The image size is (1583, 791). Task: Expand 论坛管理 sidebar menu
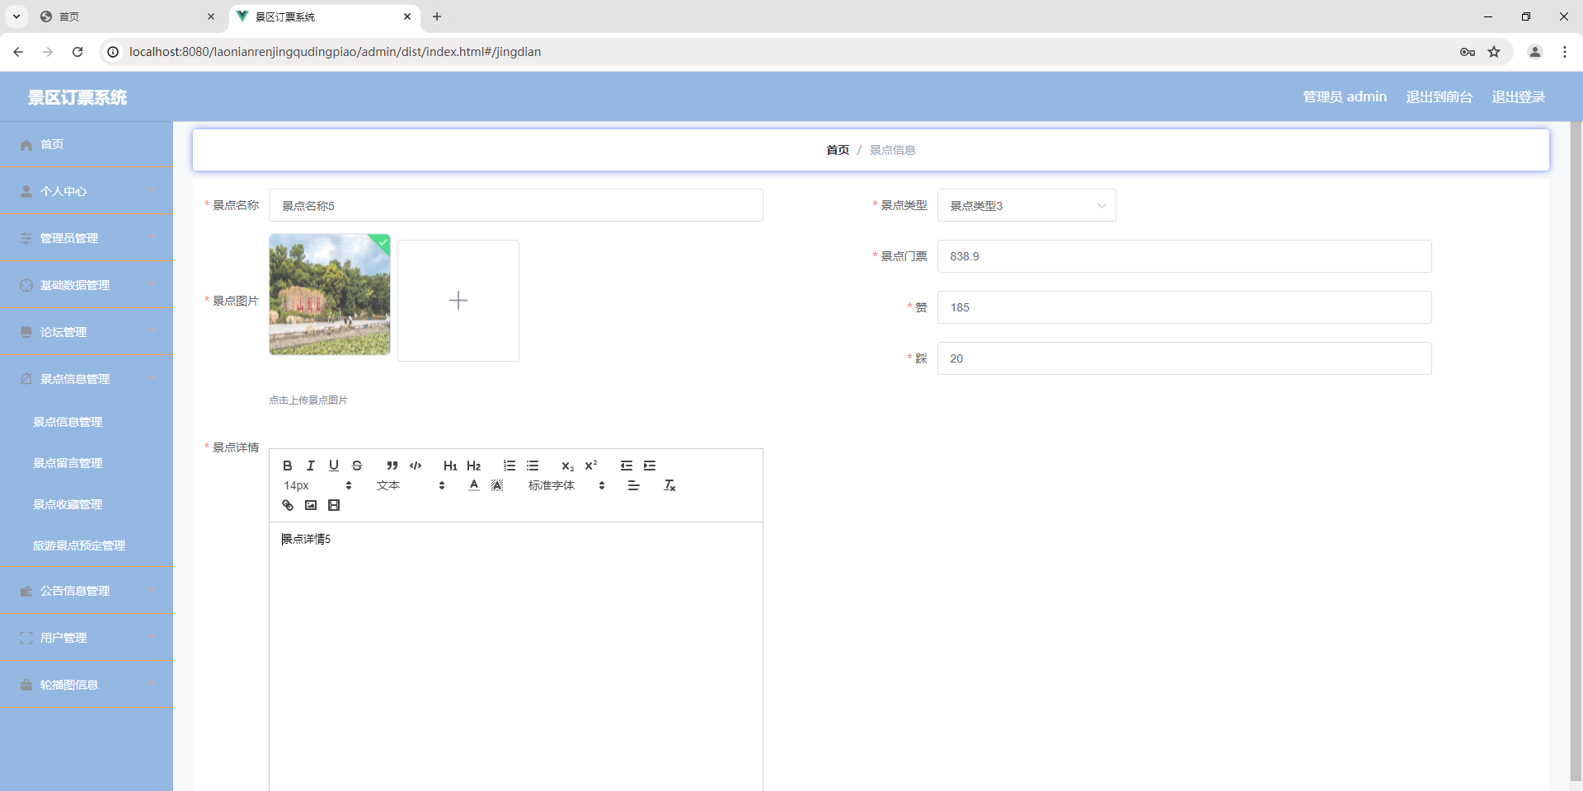(x=87, y=332)
